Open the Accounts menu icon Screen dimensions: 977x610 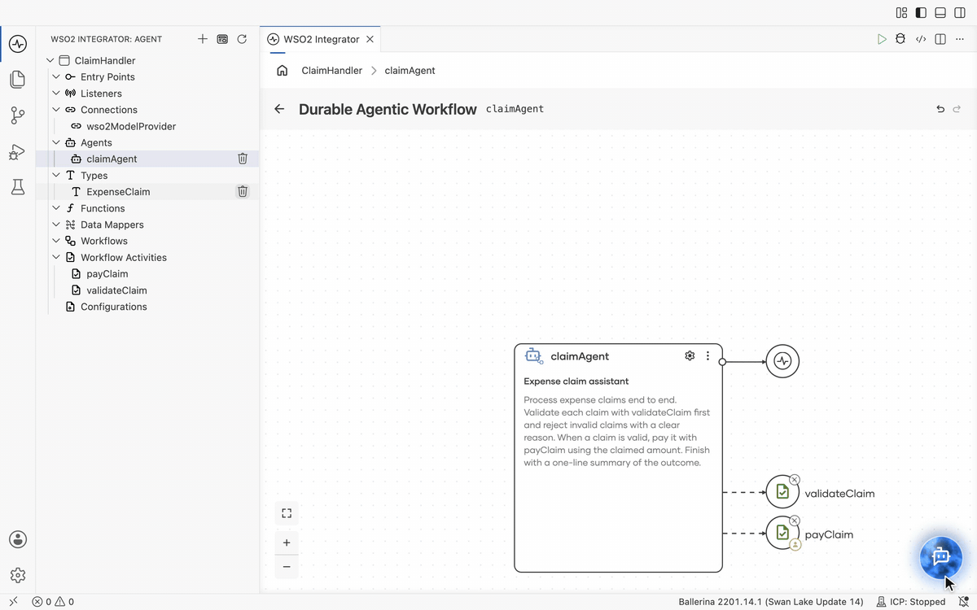18,539
